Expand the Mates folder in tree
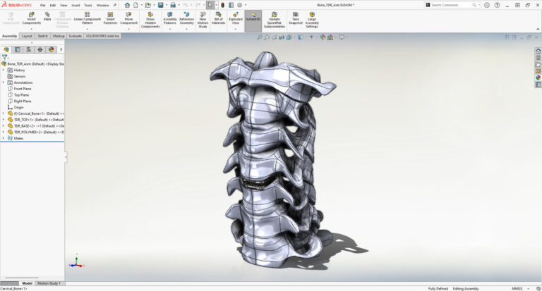 (3, 138)
